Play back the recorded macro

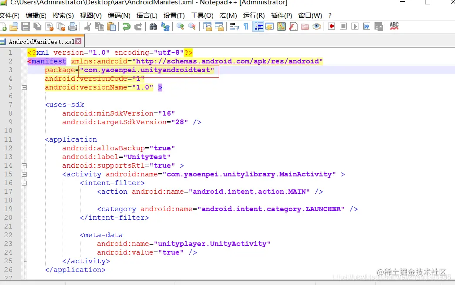355,27
